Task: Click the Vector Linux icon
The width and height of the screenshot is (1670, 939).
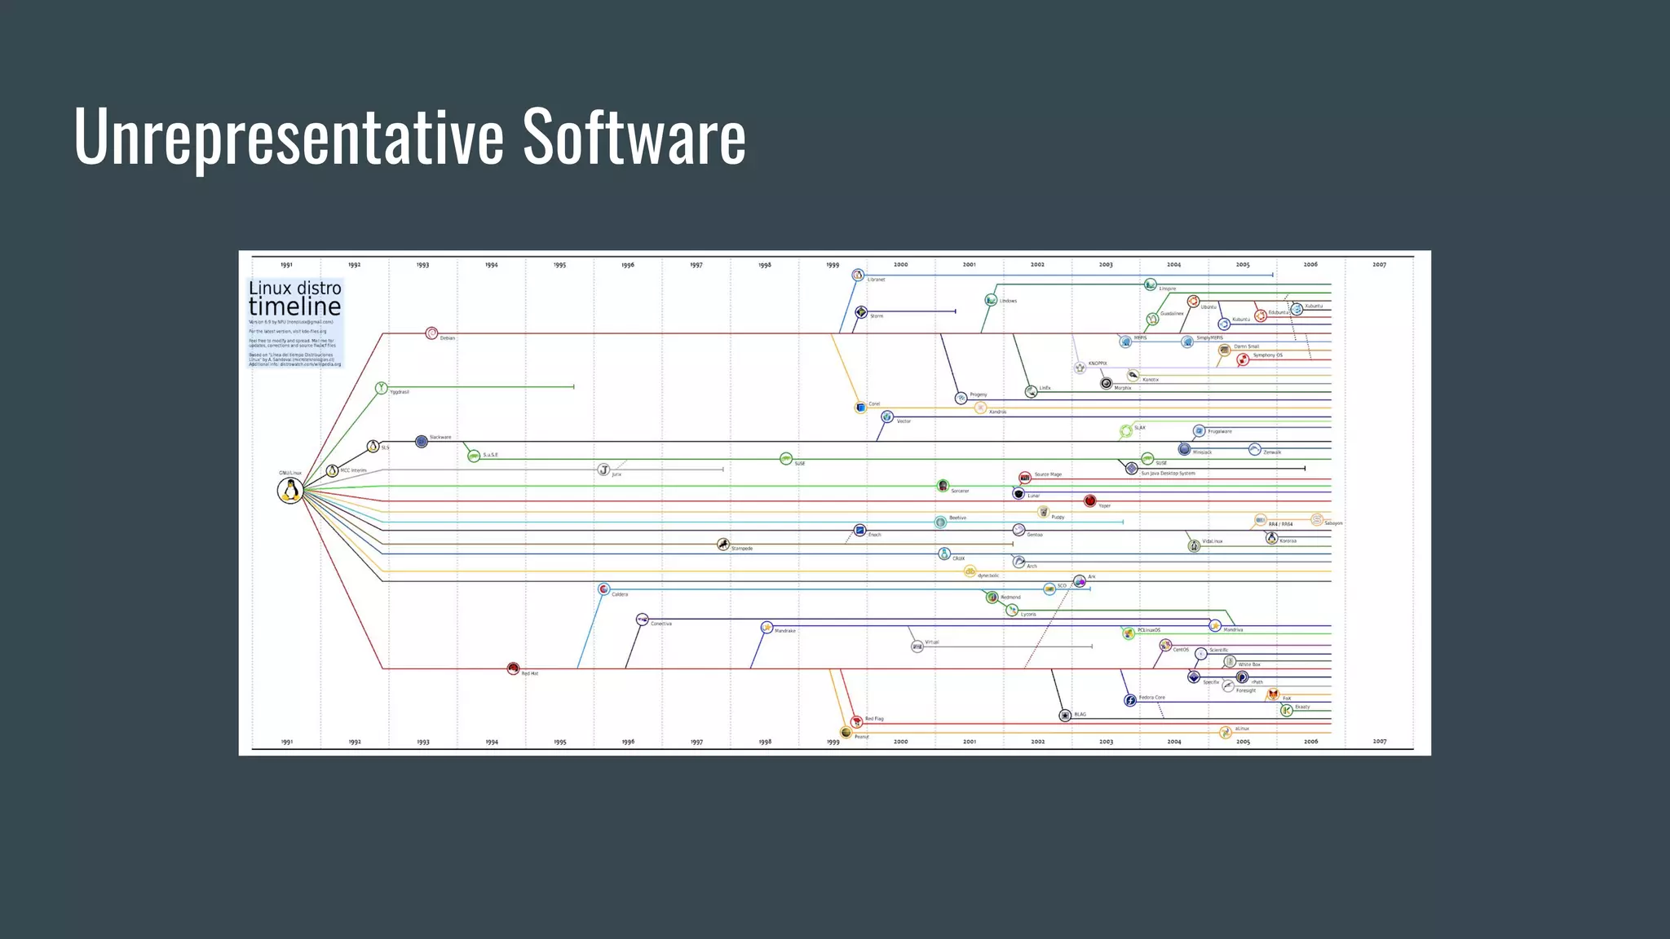Action: pyautogui.click(x=887, y=417)
